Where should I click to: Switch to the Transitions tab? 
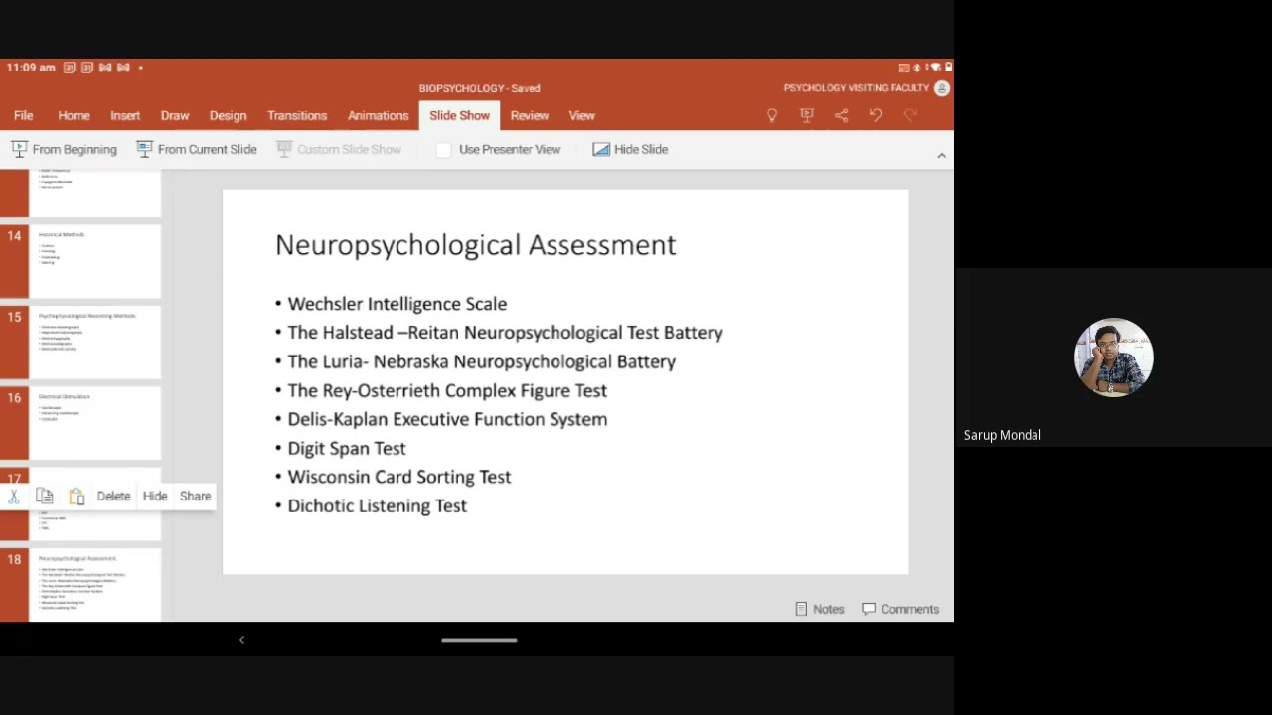point(297,116)
